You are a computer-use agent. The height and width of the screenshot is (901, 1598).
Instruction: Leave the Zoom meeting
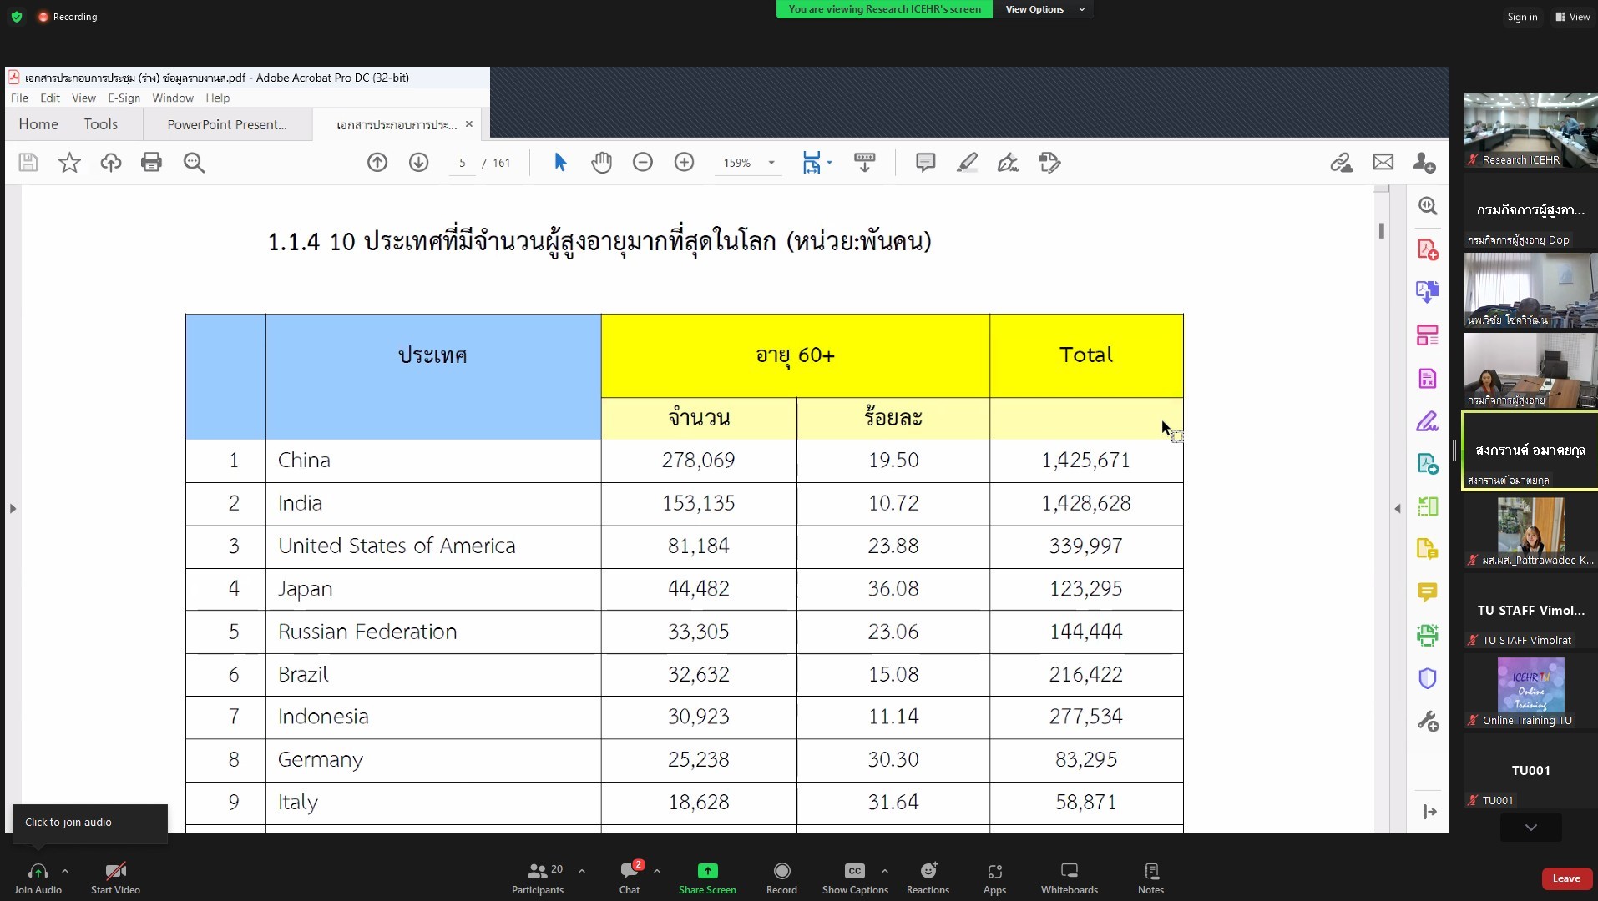point(1565,878)
